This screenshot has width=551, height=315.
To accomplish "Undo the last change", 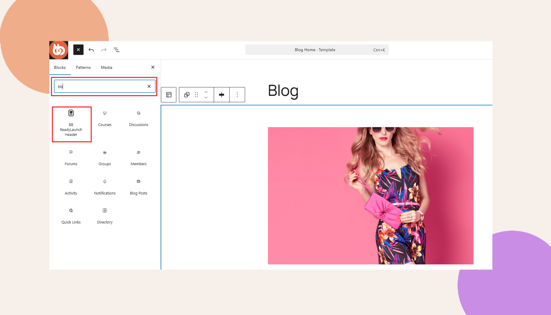I will pyautogui.click(x=91, y=50).
